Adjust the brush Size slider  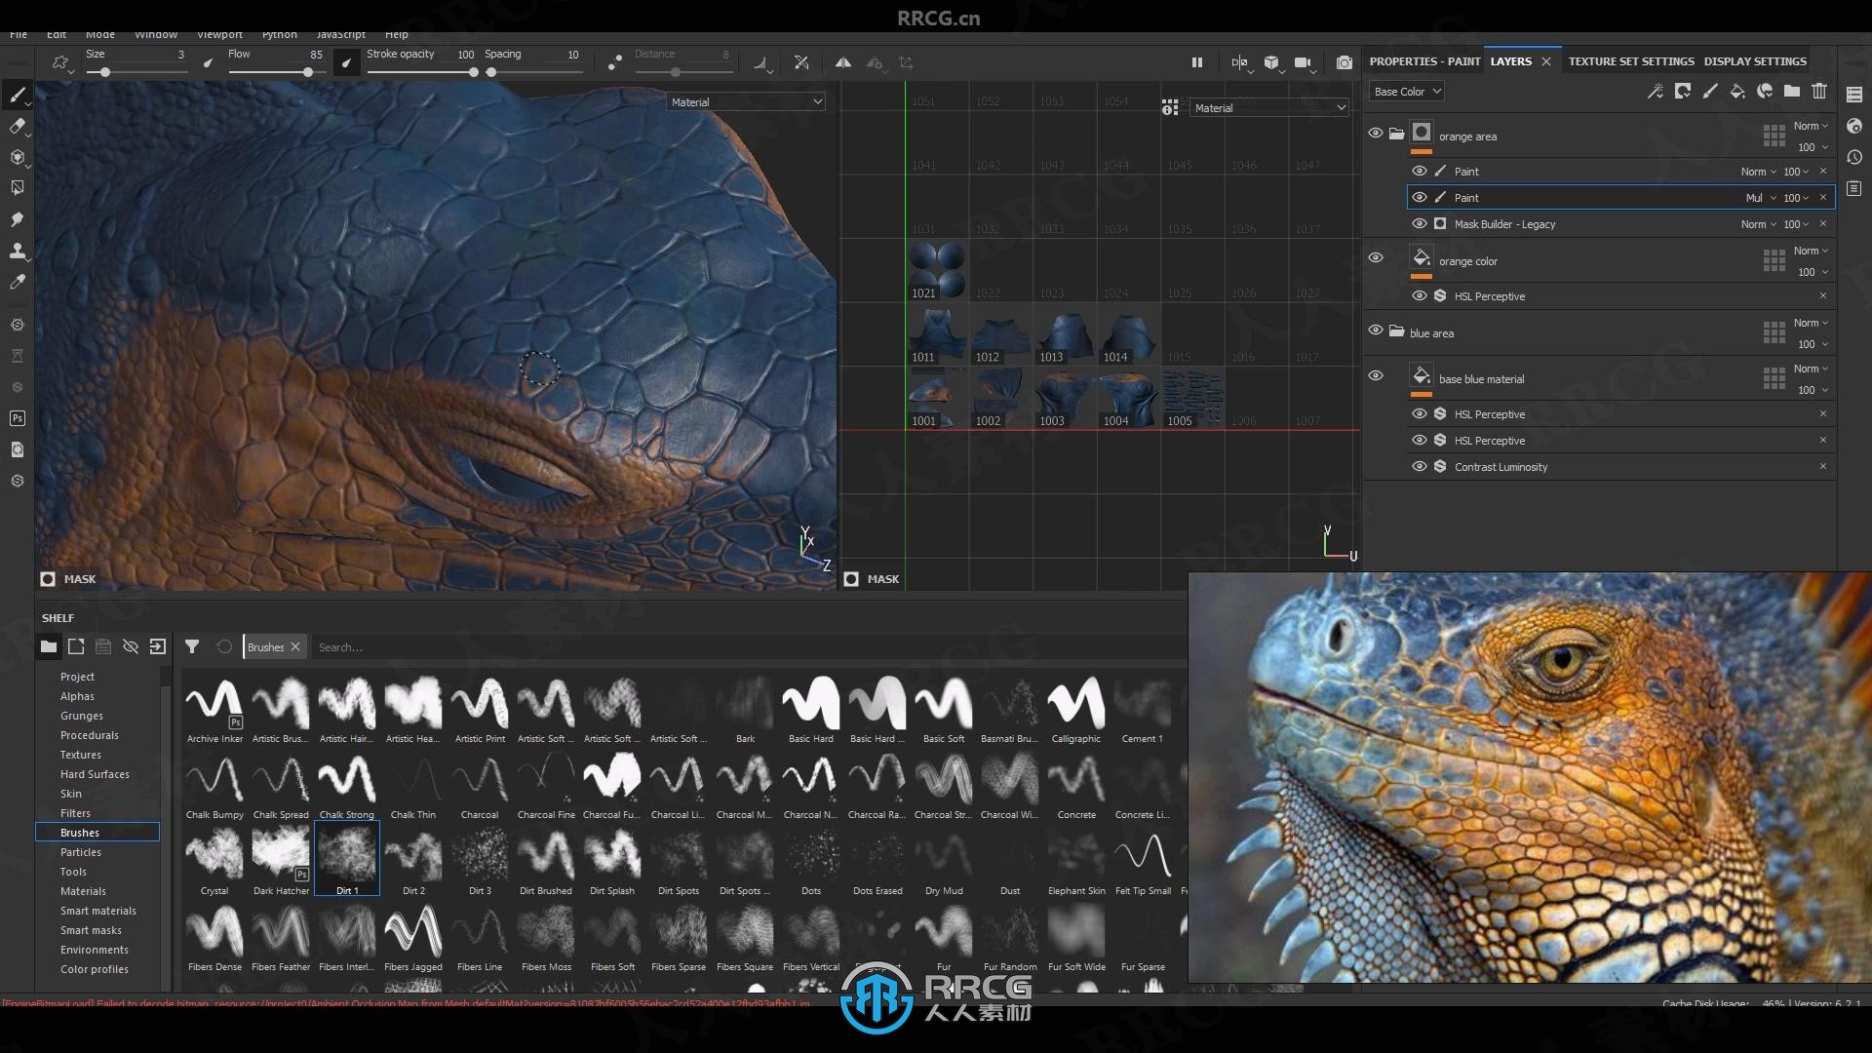136,72
